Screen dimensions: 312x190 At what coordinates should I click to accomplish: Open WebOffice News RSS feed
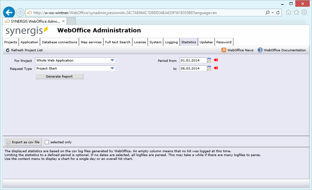[224, 50]
